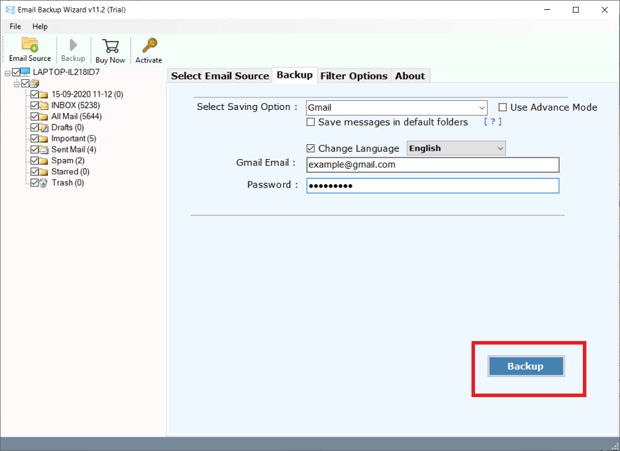Uncheck the Starred (0) checkbox

click(x=34, y=172)
